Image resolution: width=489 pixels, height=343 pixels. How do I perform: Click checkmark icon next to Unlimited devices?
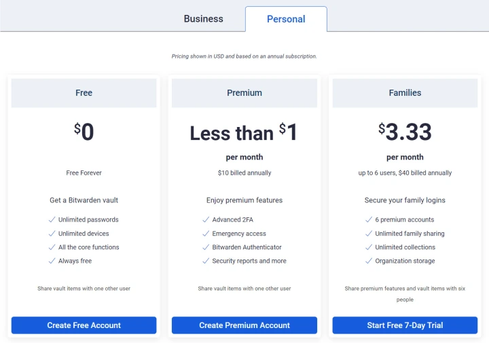click(x=52, y=234)
